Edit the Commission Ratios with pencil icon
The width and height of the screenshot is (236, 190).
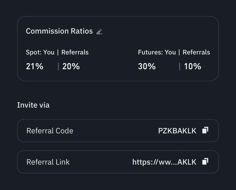point(99,32)
